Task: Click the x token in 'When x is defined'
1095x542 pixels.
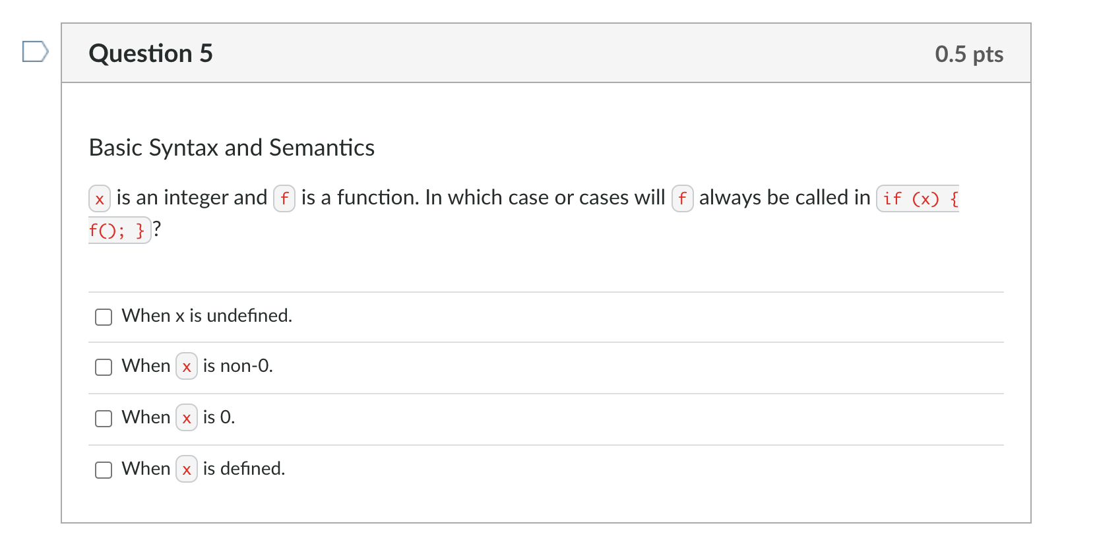Action: (x=186, y=469)
